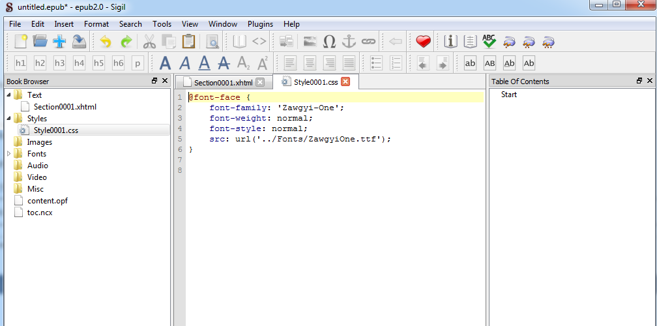The image size is (657, 326).
Task: Insert special character Omega icon
Action: 330,42
